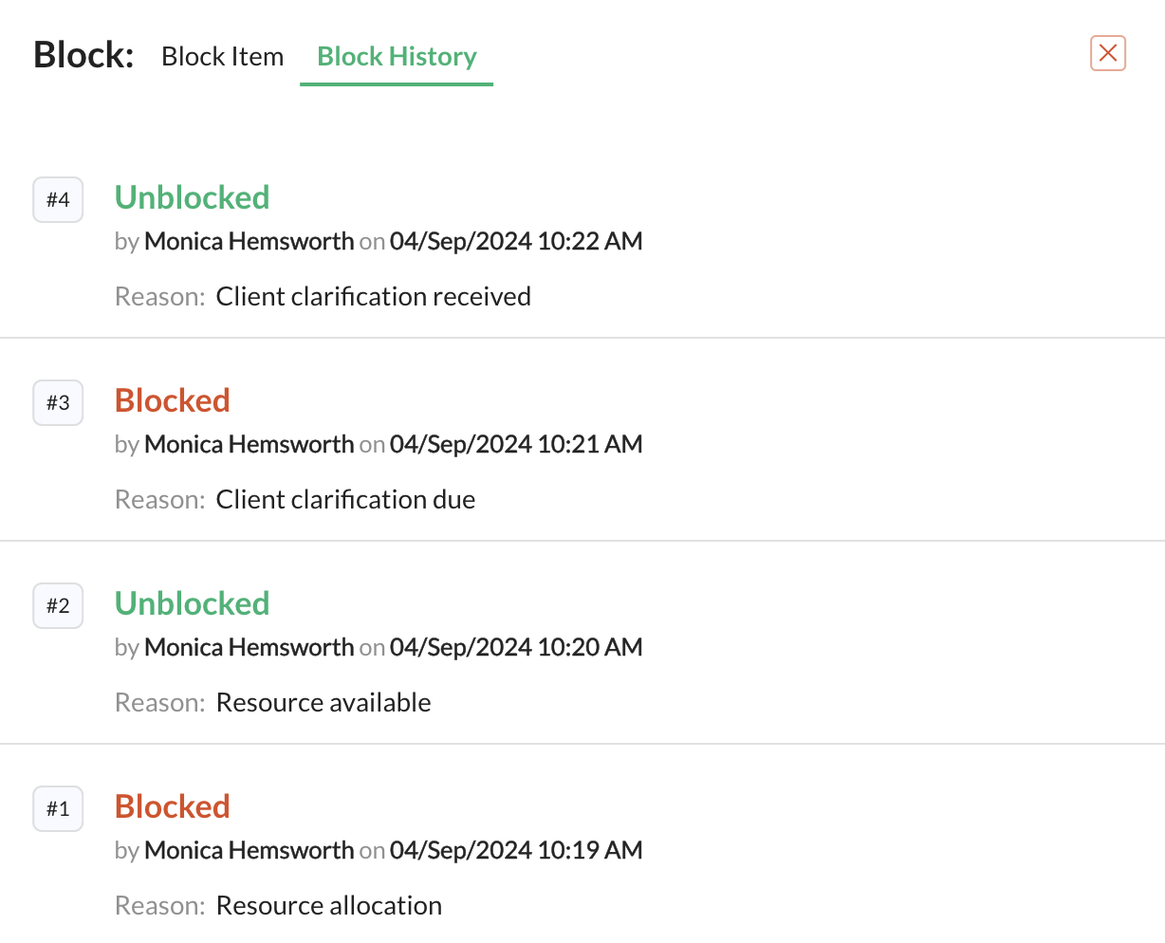
Task: Click the reason 'Client clarification received'
Action: click(373, 297)
